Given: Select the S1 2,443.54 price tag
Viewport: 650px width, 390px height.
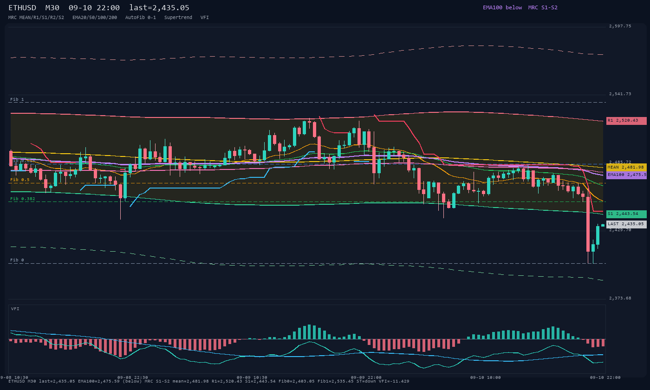Looking at the screenshot, I should click(626, 214).
